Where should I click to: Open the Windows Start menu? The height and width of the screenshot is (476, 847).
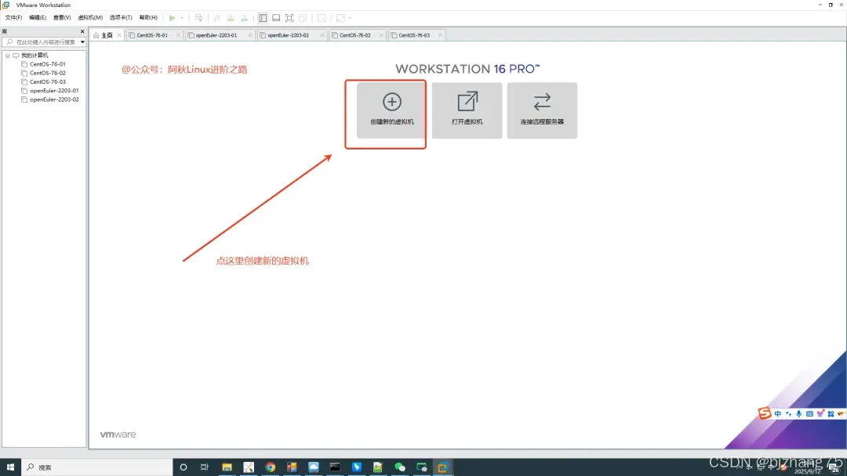[x=10, y=467]
